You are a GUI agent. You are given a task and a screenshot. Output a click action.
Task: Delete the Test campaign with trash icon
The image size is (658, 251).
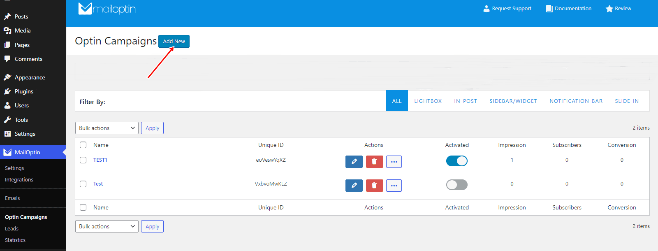(374, 186)
